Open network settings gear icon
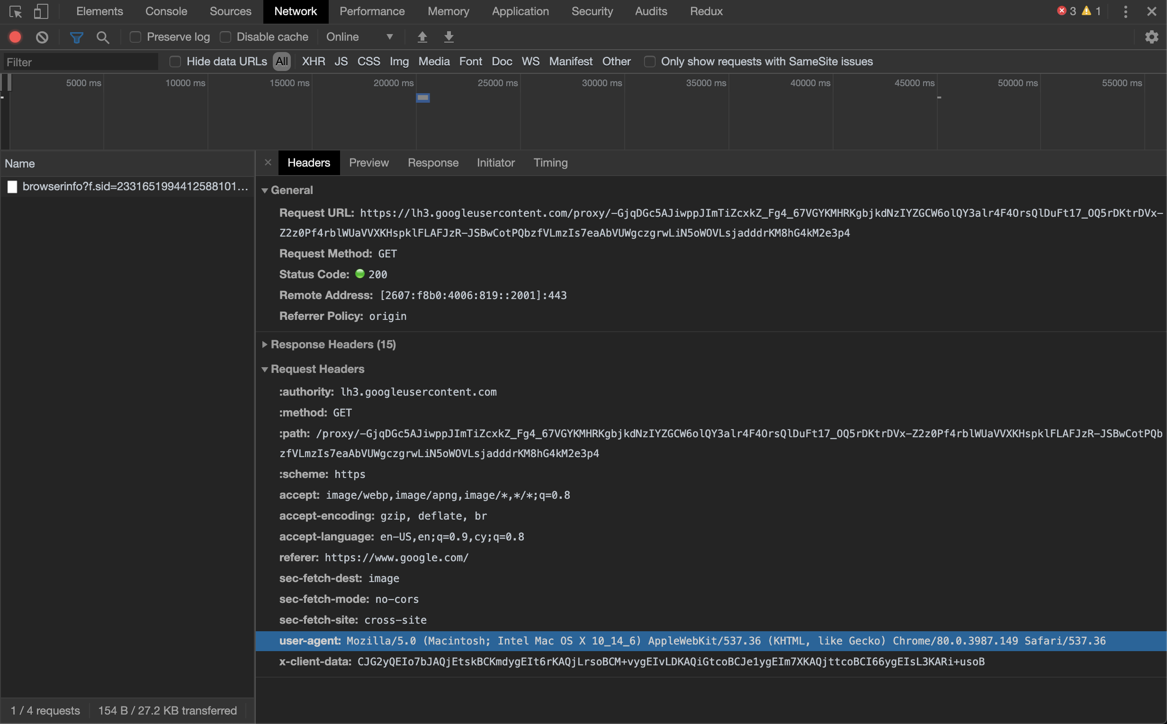1167x724 pixels. [x=1151, y=37]
